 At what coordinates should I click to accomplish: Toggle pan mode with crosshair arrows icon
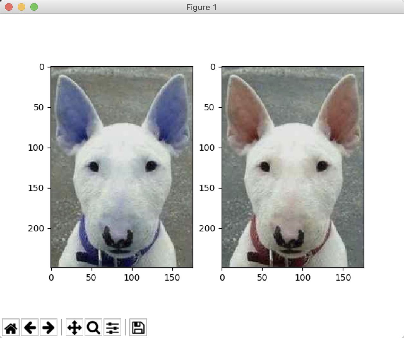[74, 327]
